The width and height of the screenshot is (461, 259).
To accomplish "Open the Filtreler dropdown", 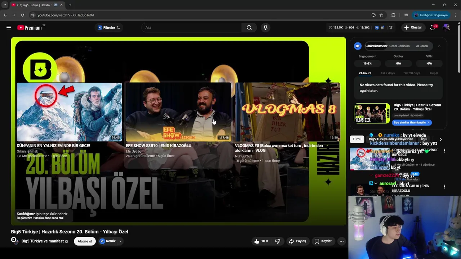I will pyautogui.click(x=109, y=28).
